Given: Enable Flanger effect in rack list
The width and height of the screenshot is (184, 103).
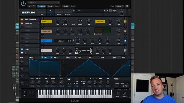Looking at the screenshot, I should 22,31.
